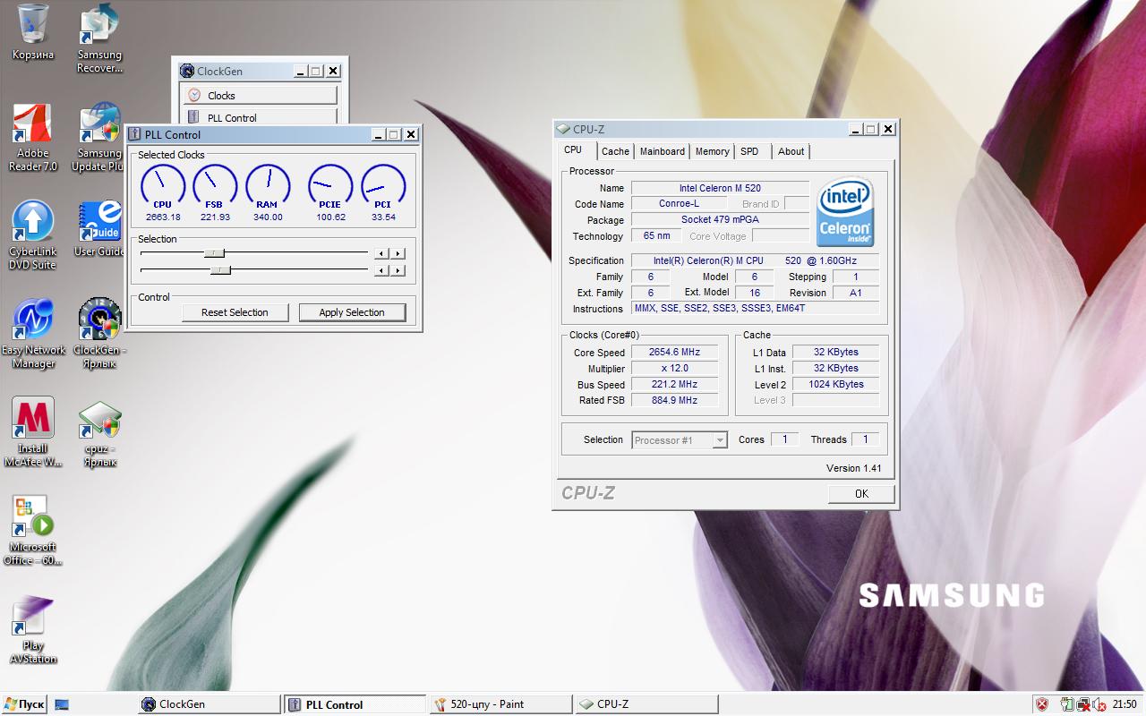Switch to the Cache tab in CPU-Z
This screenshot has width=1146, height=716.
(x=615, y=151)
